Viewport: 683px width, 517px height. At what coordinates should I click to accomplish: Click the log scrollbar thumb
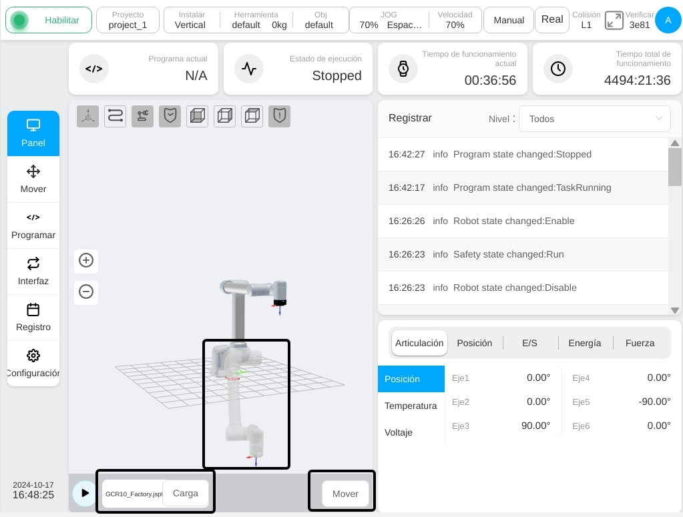(675, 167)
